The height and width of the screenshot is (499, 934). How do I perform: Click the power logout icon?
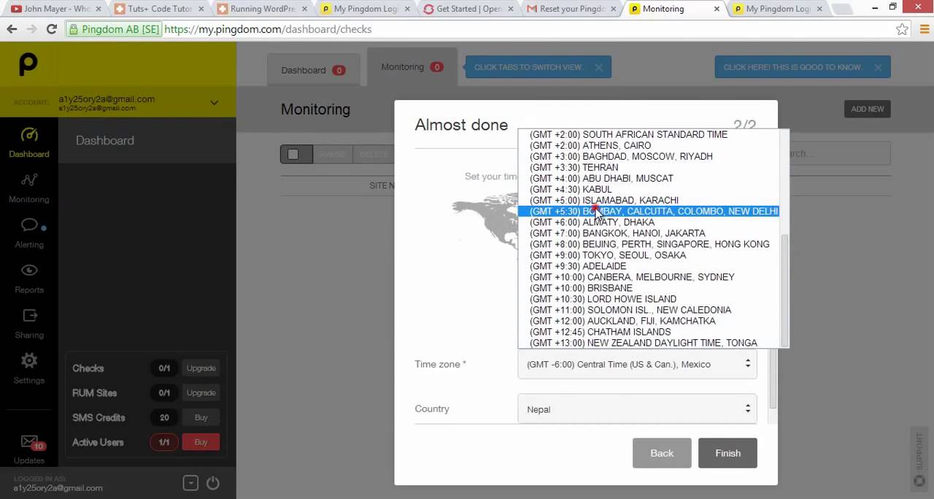[x=212, y=483]
